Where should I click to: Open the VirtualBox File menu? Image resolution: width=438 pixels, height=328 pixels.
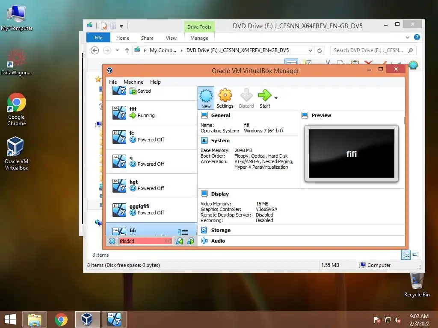[x=113, y=82]
